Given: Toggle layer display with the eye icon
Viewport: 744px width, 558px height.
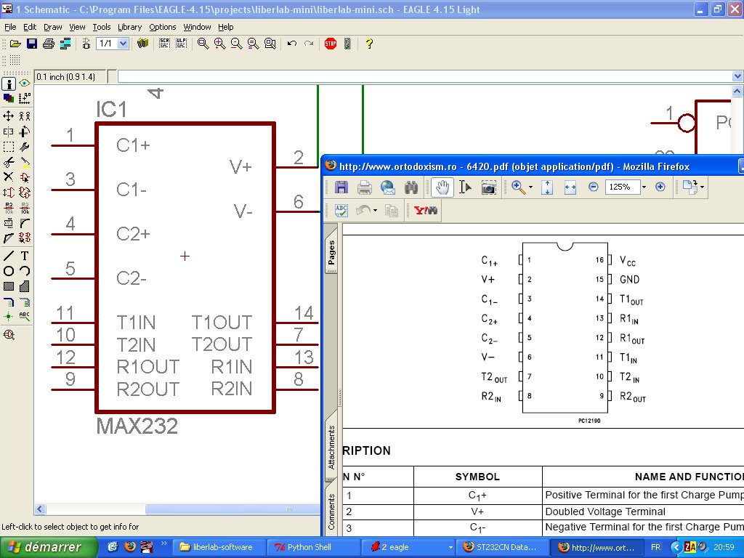Looking at the screenshot, I should click(24, 84).
